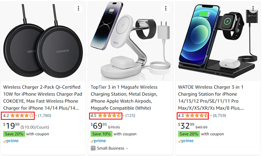The width and height of the screenshot is (262, 156).
Task: Click Save 20% coupon badge on COKOEYE charger
Action: (x=13, y=134)
